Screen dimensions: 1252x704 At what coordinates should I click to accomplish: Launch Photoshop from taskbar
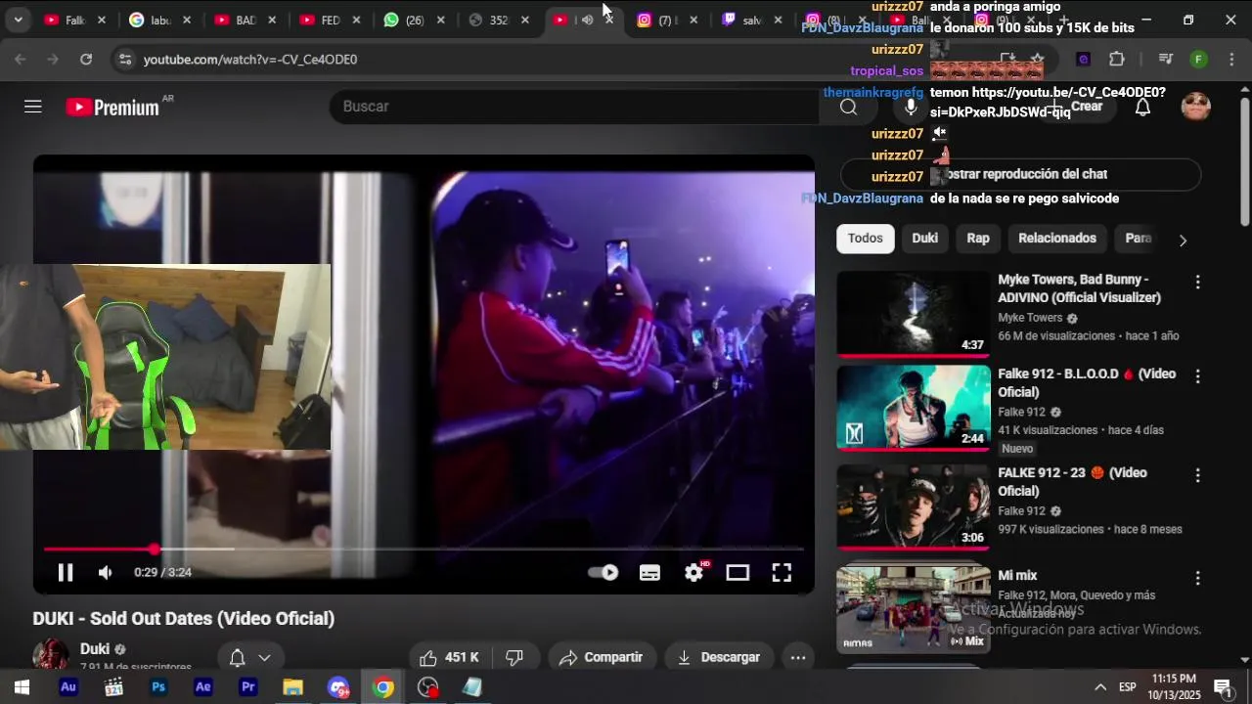(x=158, y=687)
